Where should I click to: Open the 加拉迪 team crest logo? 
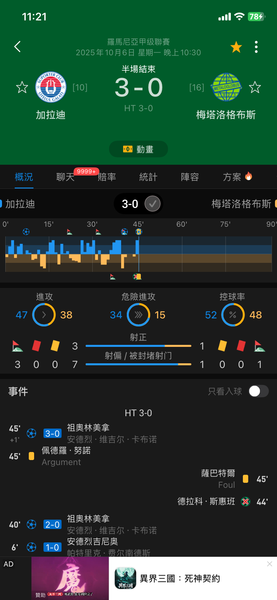(51, 87)
